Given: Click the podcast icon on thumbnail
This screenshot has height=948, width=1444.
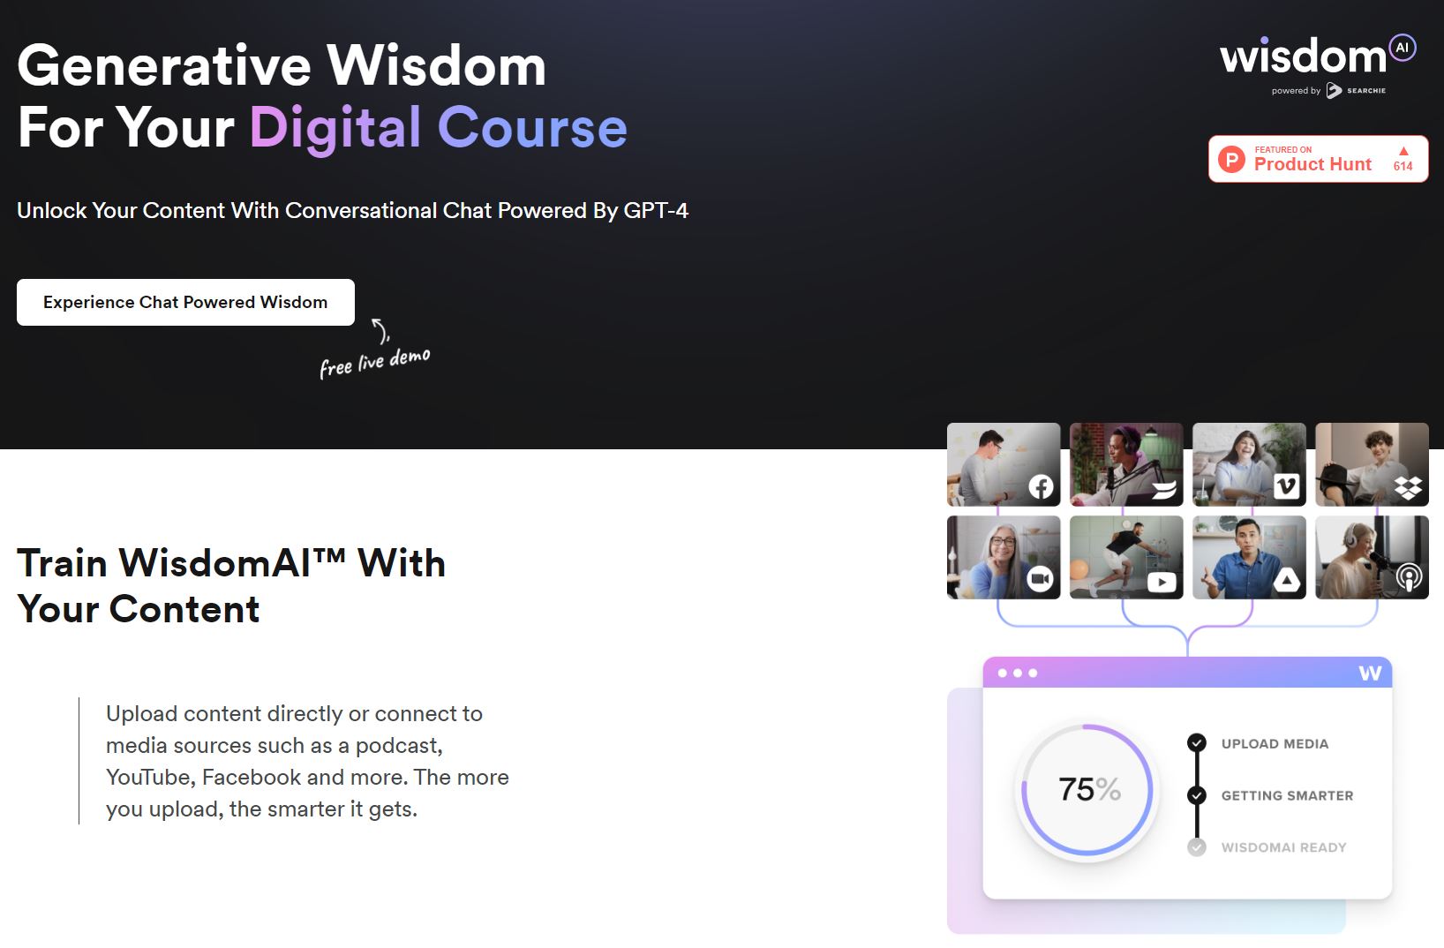Looking at the screenshot, I should 1409,577.
